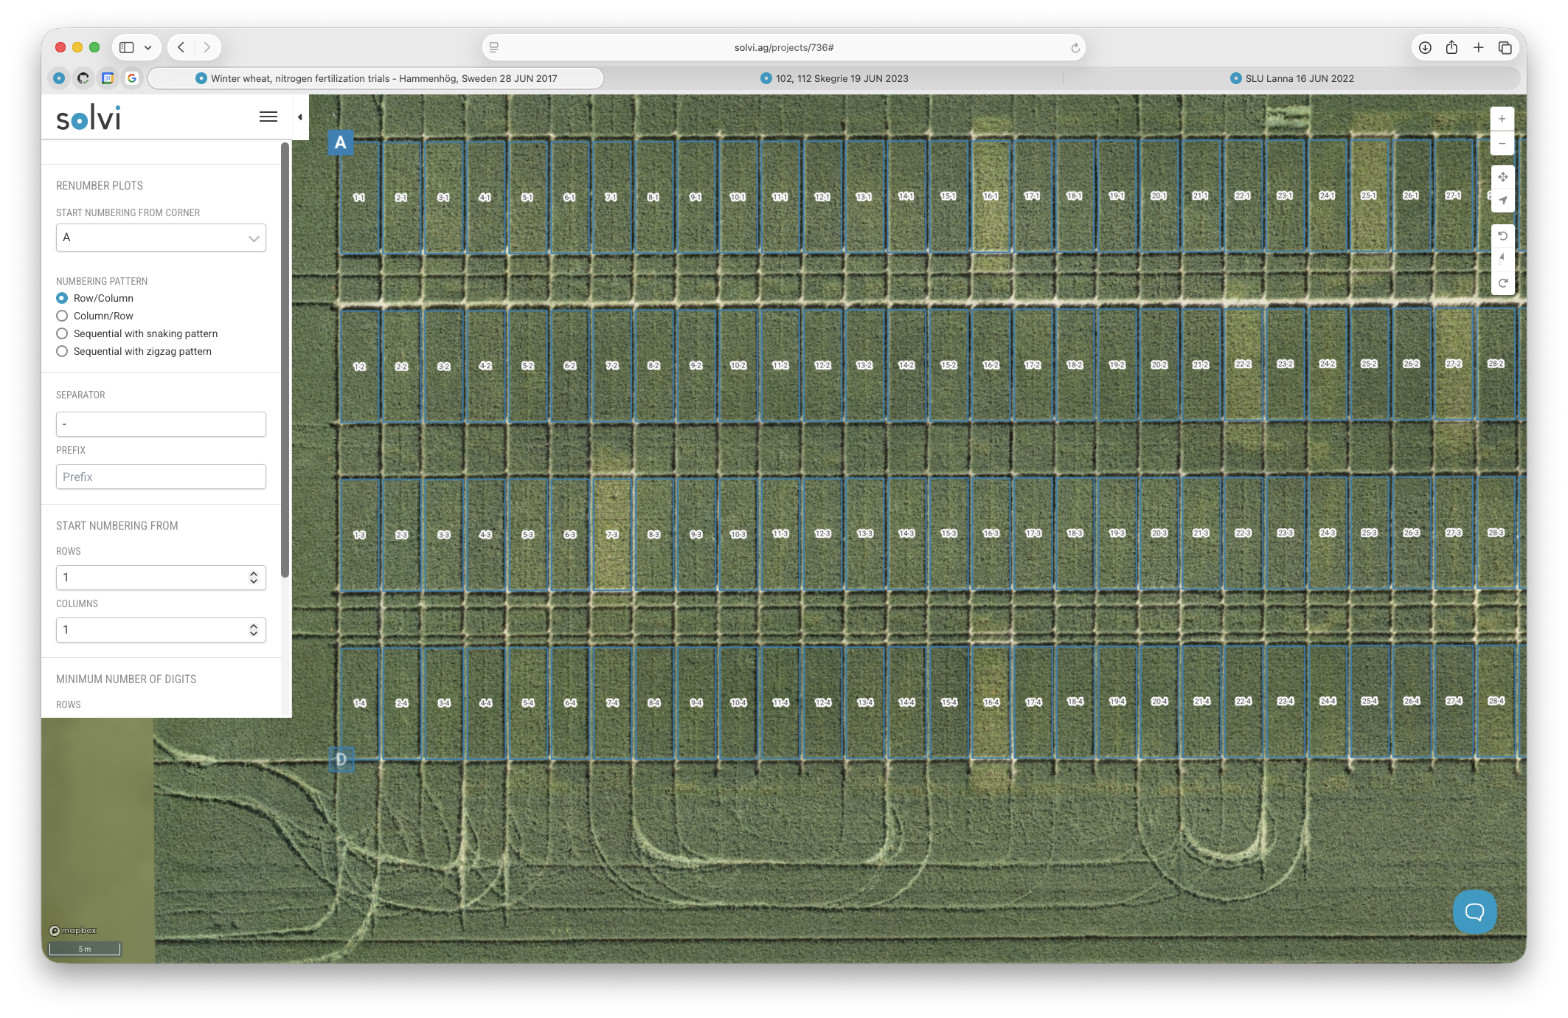Screen dimensions: 1568x1018
Task: Open the hamburger menu next to Solvi logo
Action: click(x=268, y=117)
